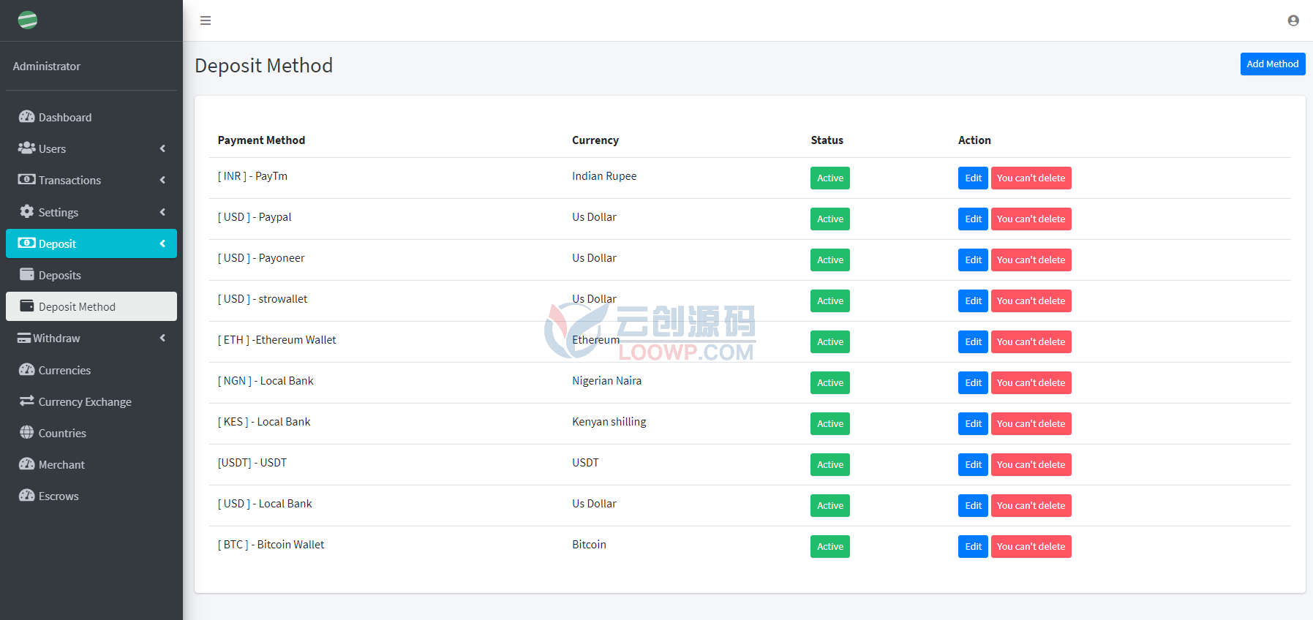Click "You can't delete" for Paypal

point(1031,219)
